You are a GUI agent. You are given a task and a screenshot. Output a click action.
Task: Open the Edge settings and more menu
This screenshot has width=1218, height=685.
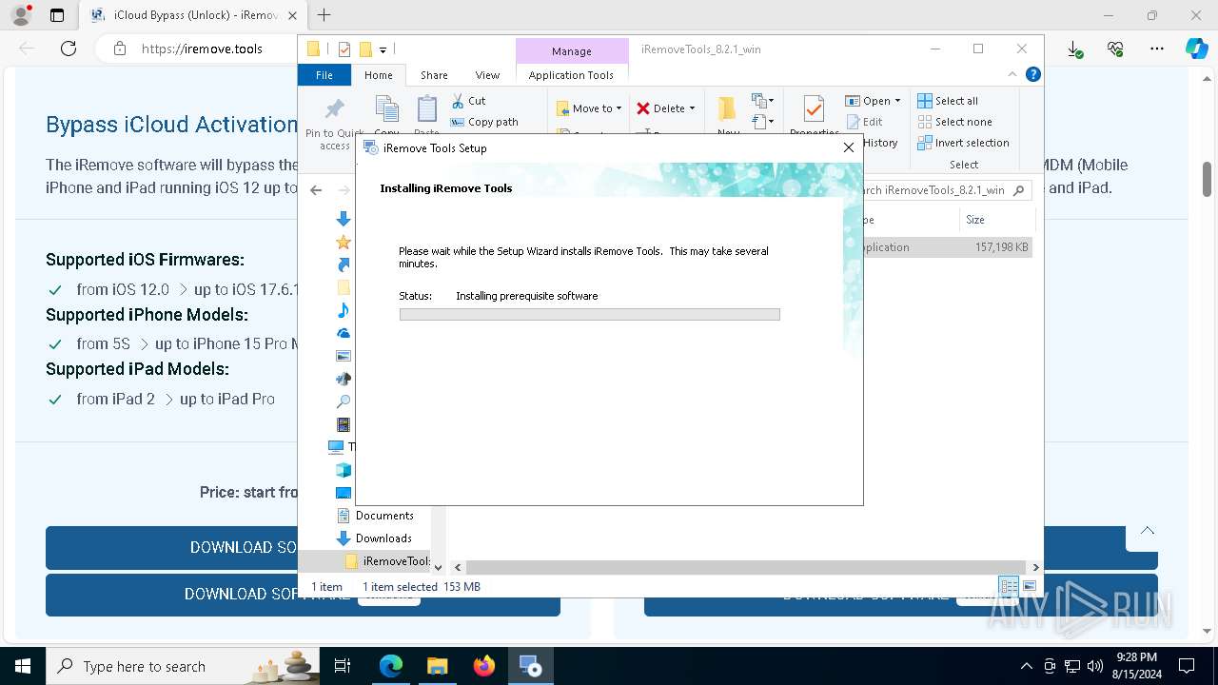(1157, 49)
